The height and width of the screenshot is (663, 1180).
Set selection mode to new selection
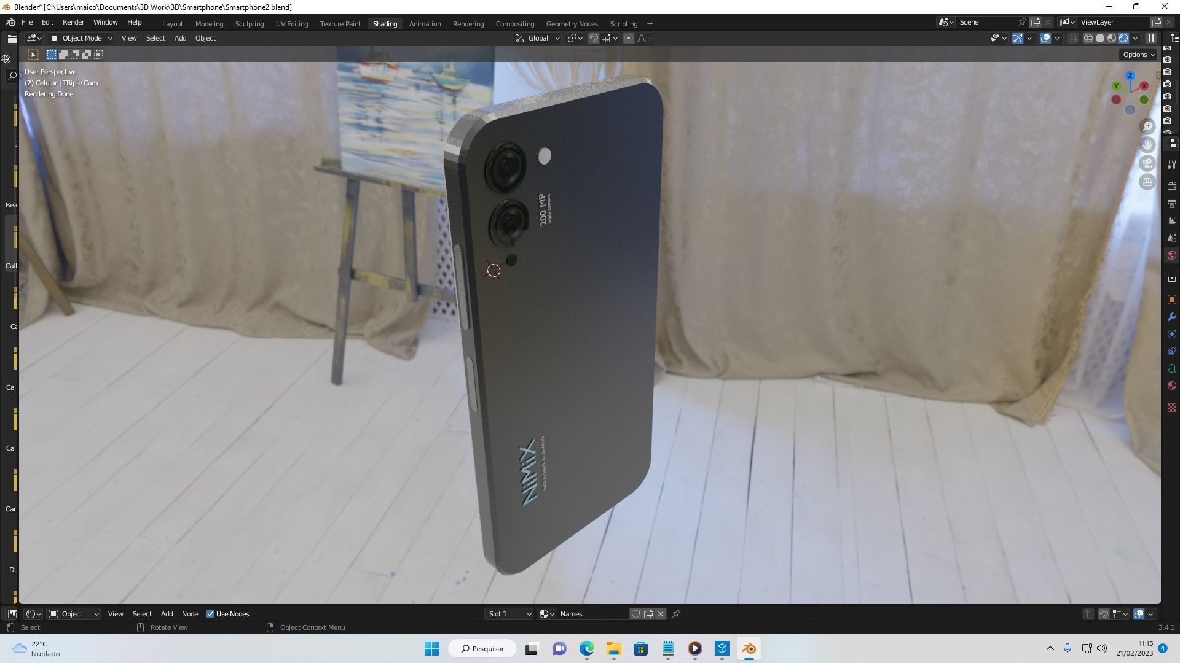tap(52, 55)
